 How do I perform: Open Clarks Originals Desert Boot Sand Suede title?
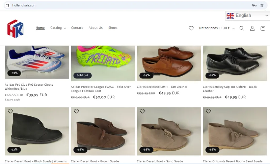[233, 161]
